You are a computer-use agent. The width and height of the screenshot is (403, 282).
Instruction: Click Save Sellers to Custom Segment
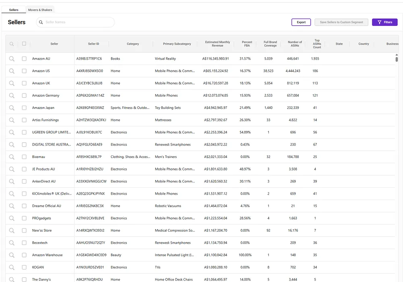point(341,22)
